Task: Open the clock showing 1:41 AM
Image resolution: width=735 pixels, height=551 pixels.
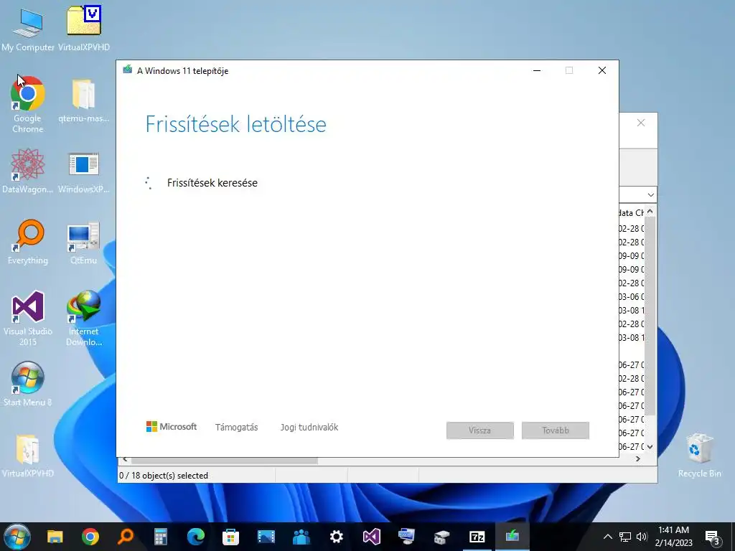Action: tap(673, 537)
